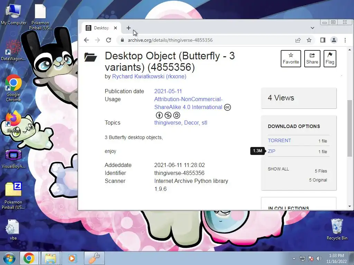Click the network tray icon

coord(302,258)
